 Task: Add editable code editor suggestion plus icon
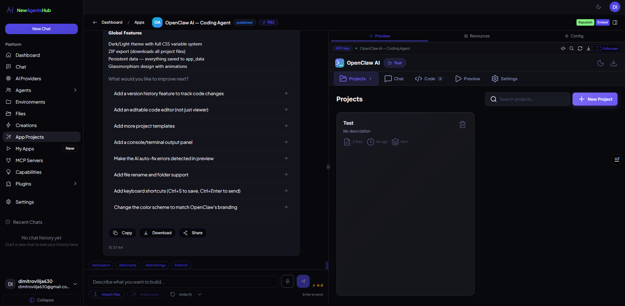[286, 109]
